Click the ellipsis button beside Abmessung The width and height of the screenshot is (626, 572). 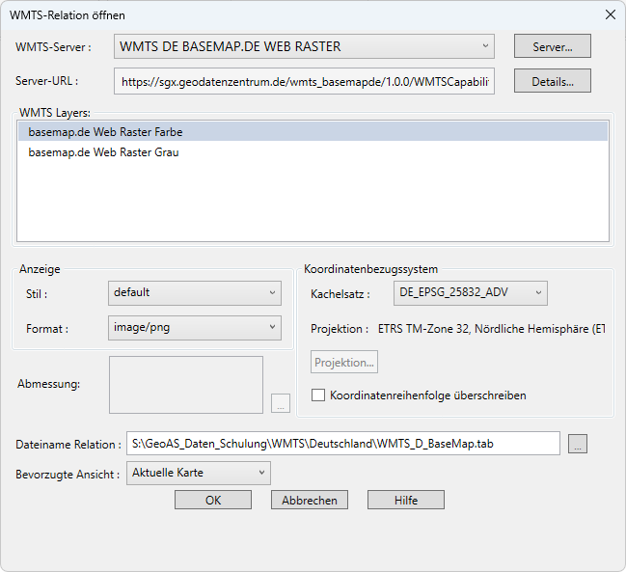281,403
